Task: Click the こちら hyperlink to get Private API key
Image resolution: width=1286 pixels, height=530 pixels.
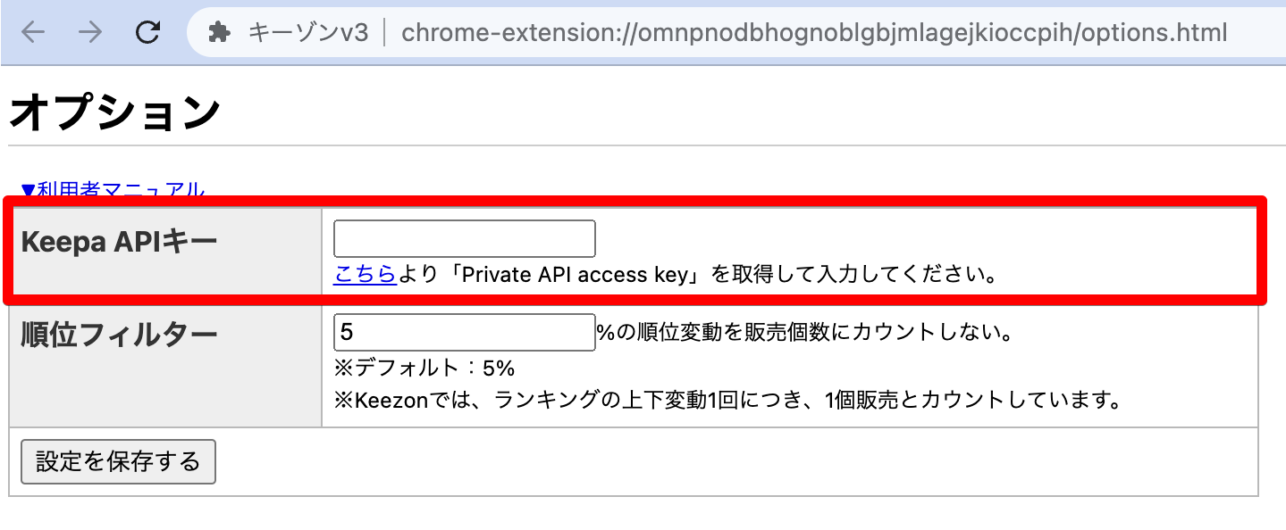Action: (363, 275)
